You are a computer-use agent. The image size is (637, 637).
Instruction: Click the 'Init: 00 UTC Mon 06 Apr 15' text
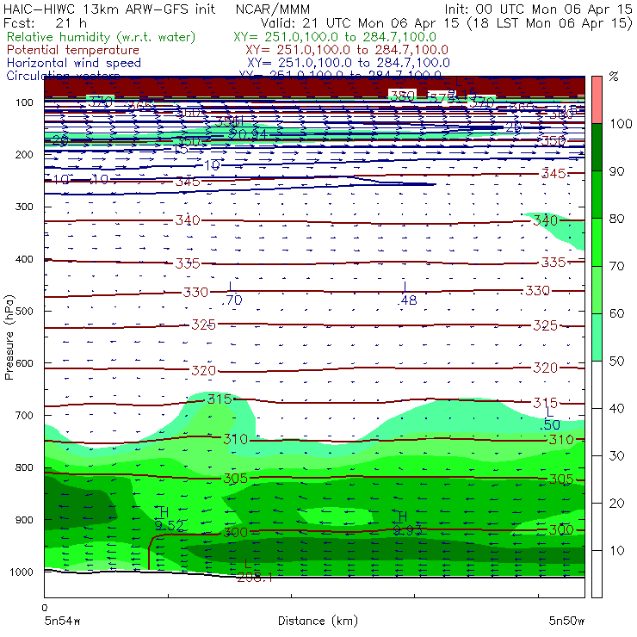pyautogui.click(x=538, y=9)
